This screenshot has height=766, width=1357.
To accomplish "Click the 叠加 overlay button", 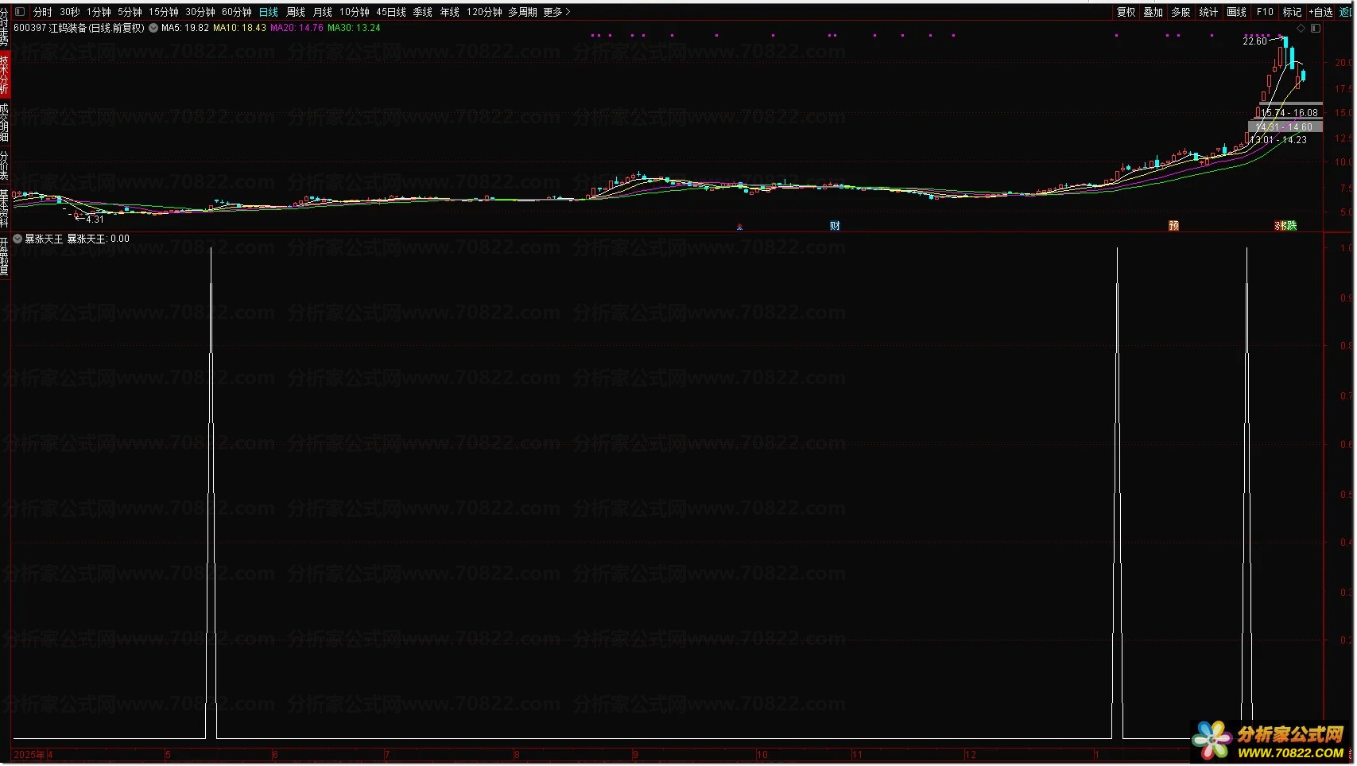I will (x=1153, y=12).
